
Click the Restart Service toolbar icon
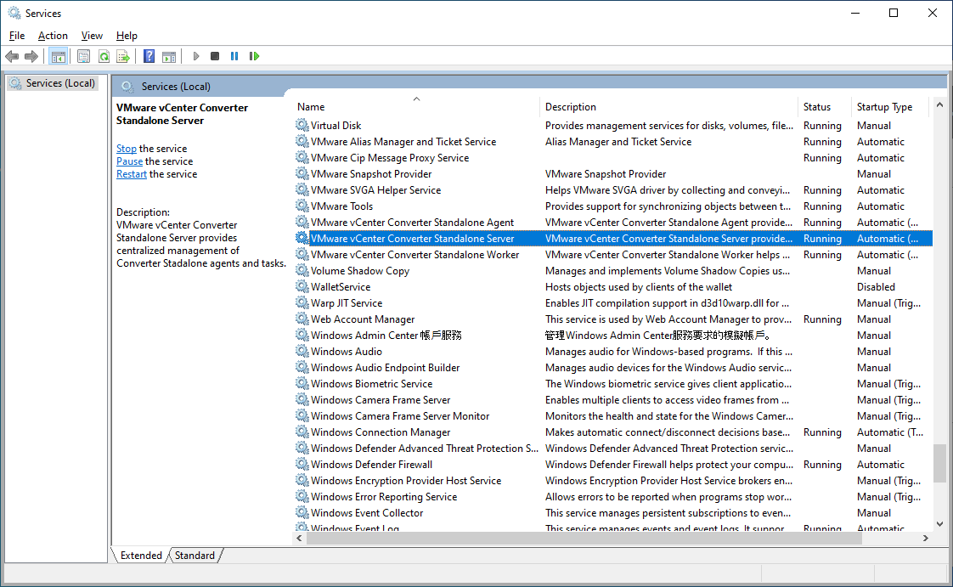254,57
